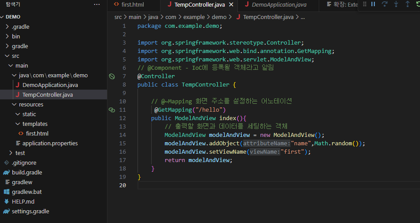Click the main breadcrumb segment

135,17
